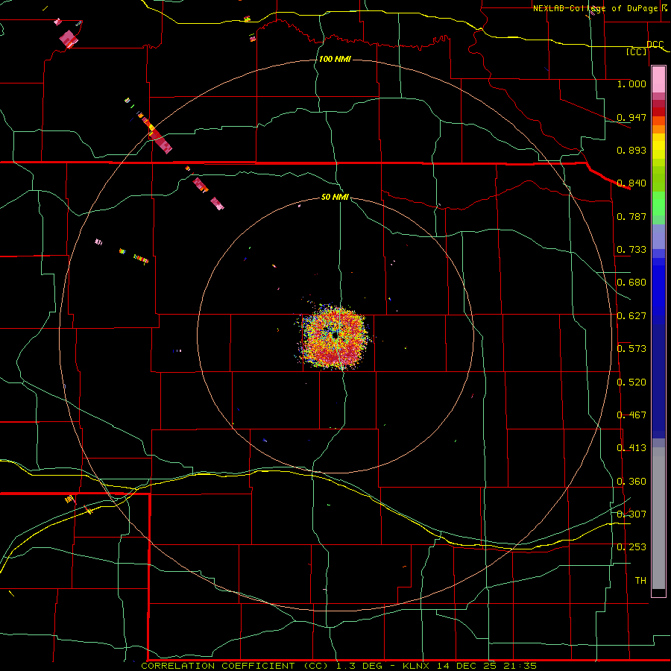Click the 0.467 scale value

(x=631, y=415)
